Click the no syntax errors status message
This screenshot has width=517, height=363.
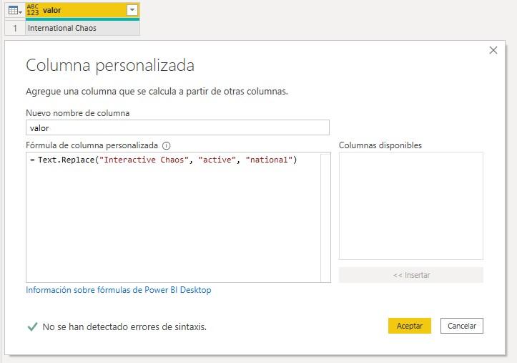tap(124, 326)
